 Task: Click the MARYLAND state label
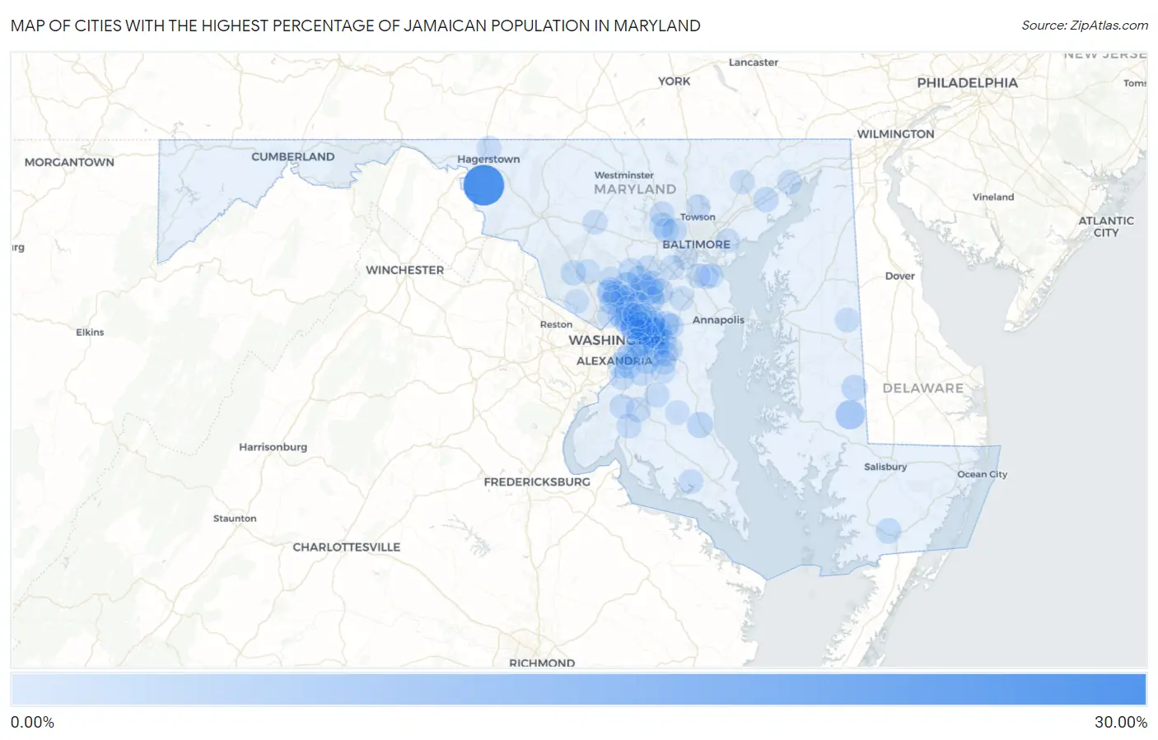(634, 189)
